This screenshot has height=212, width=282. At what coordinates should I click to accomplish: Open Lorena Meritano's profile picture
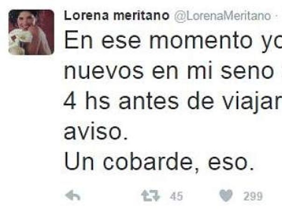click(31, 32)
